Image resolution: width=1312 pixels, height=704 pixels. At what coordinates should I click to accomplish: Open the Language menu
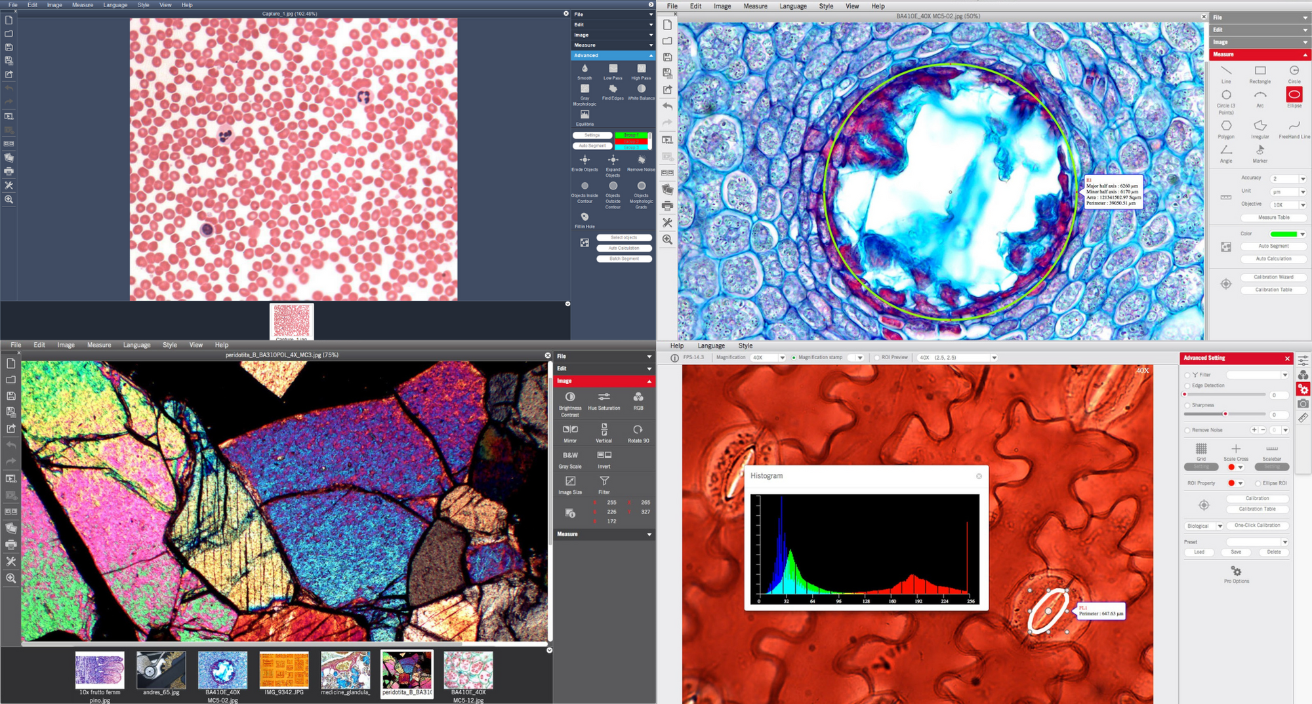[115, 5]
